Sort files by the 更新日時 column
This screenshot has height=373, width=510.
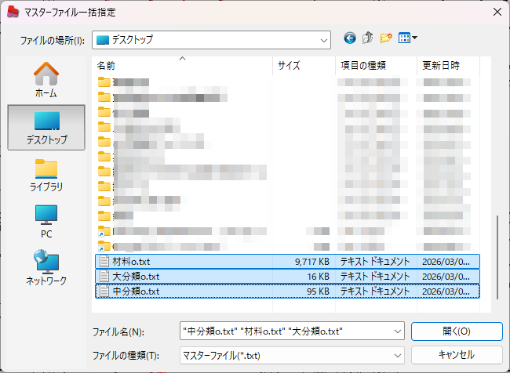(x=447, y=66)
